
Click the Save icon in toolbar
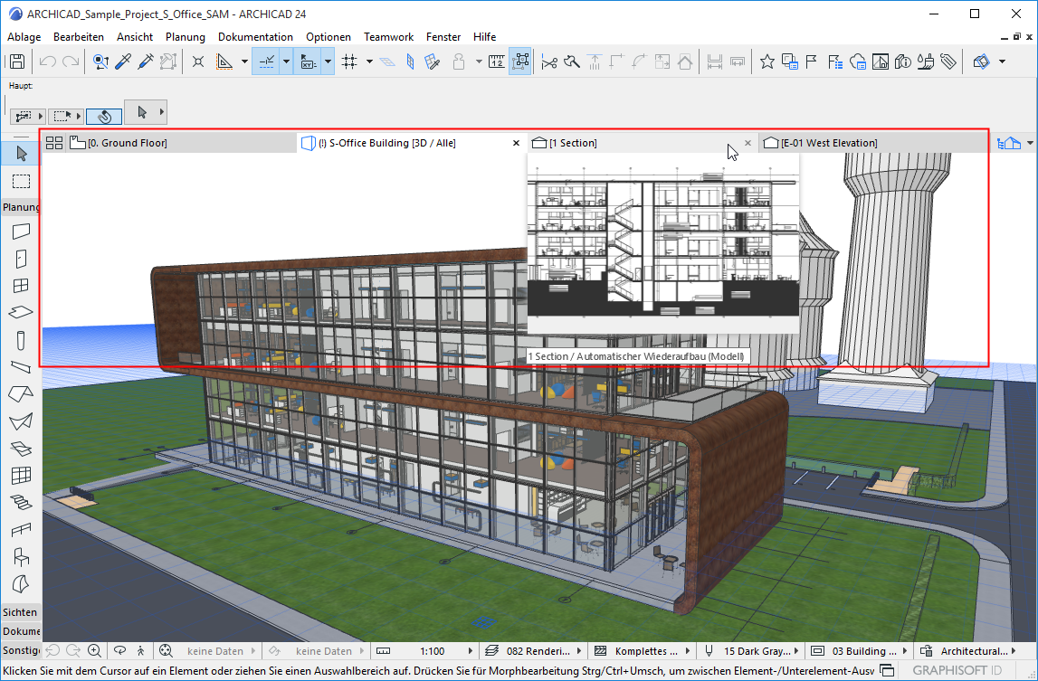point(16,61)
